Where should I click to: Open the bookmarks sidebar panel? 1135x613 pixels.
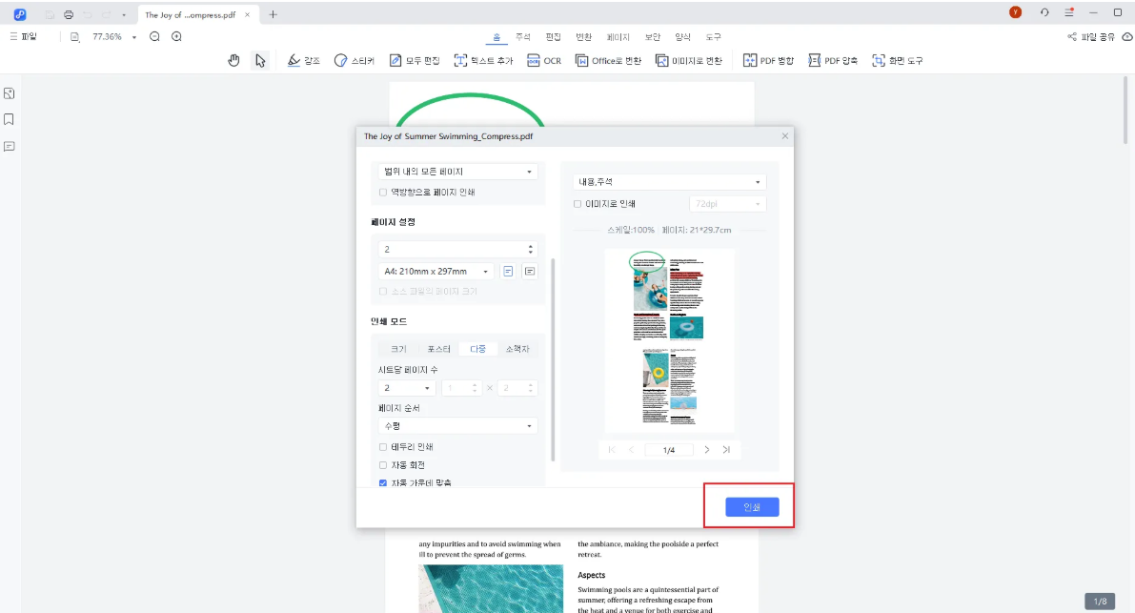pyautogui.click(x=10, y=119)
